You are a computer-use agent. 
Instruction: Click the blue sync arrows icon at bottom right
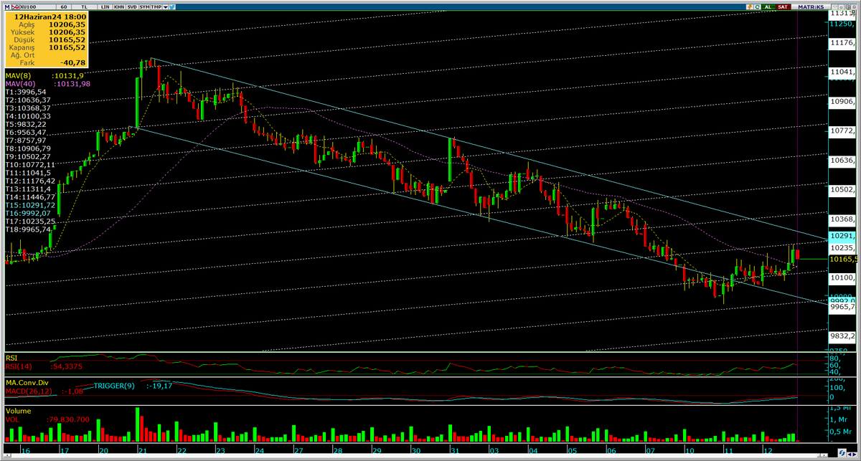(842, 453)
